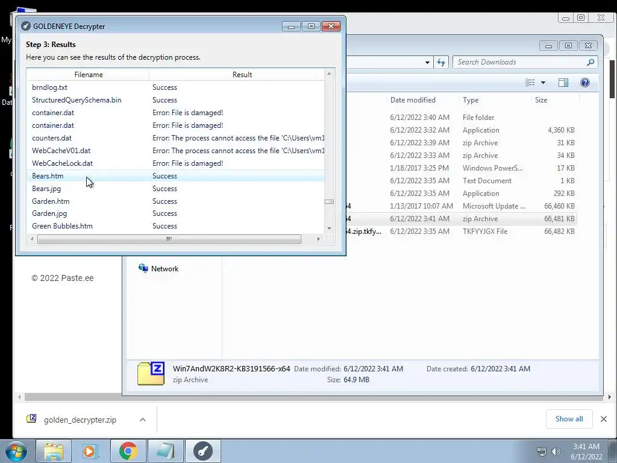Open the Windows Start menu

click(16, 451)
